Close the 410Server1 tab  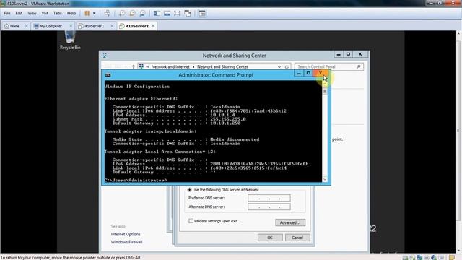click(112, 26)
